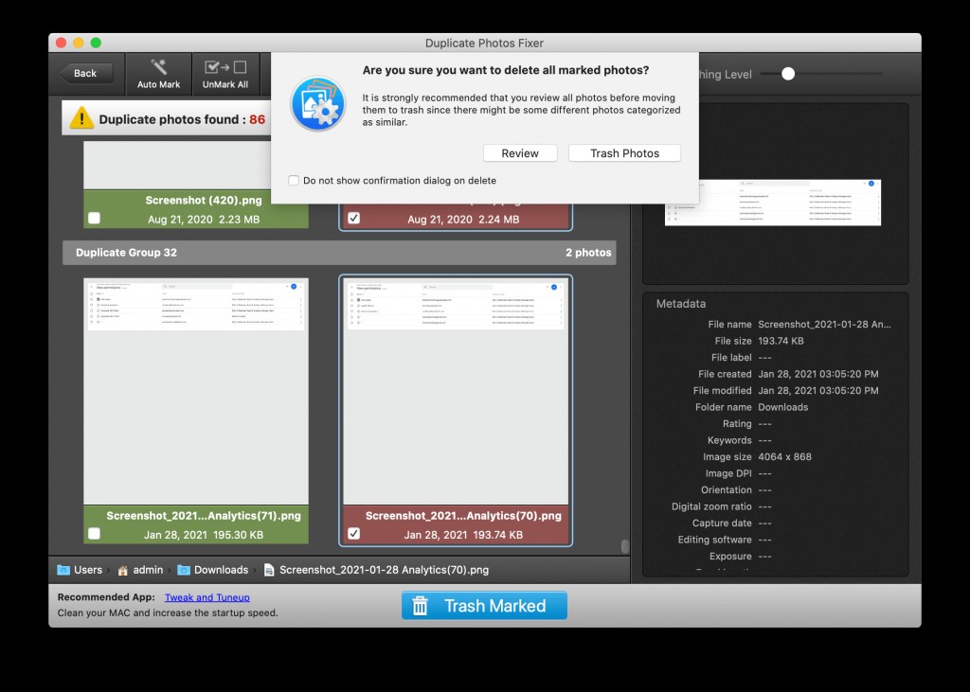Viewport: 970px width, 692px height.
Task: Click the file icon beside Analytics(70).png path
Action: pyautogui.click(x=268, y=569)
